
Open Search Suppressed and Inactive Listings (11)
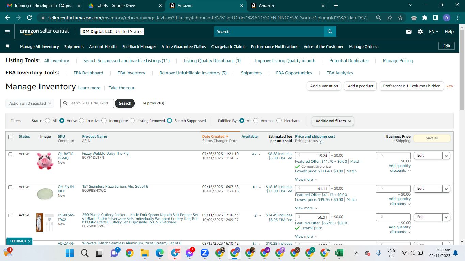click(x=127, y=61)
